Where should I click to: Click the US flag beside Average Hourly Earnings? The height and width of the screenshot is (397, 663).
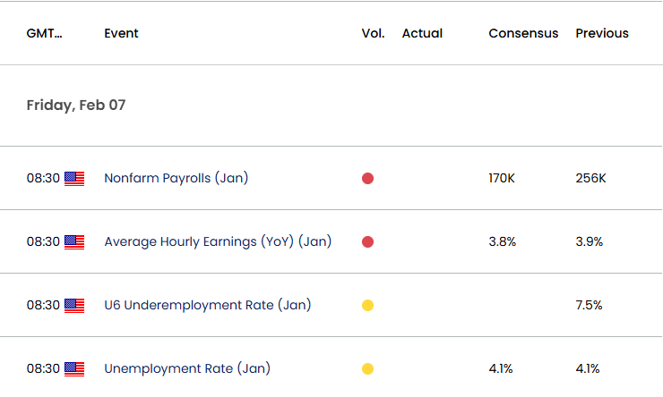click(74, 242)
